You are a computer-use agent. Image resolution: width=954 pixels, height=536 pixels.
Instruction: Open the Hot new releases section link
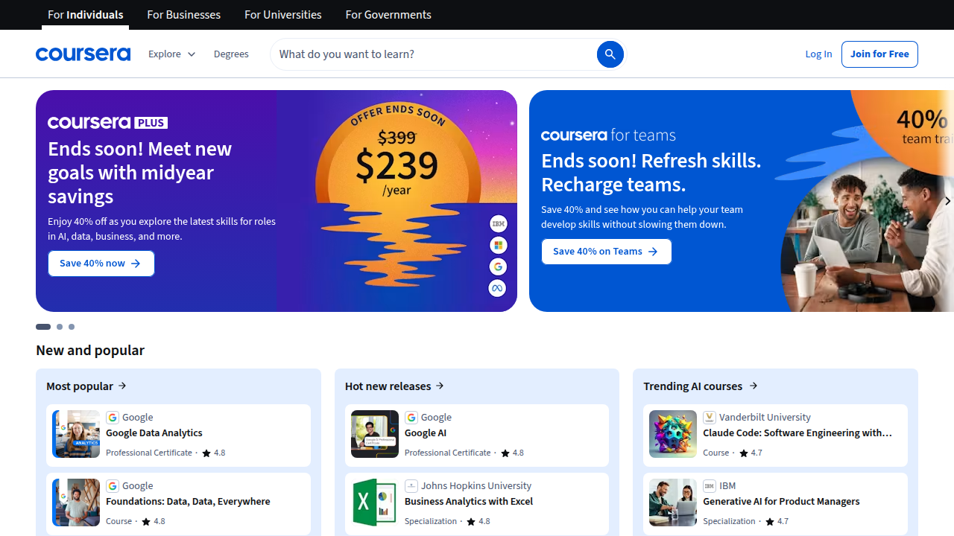point(395,386)
